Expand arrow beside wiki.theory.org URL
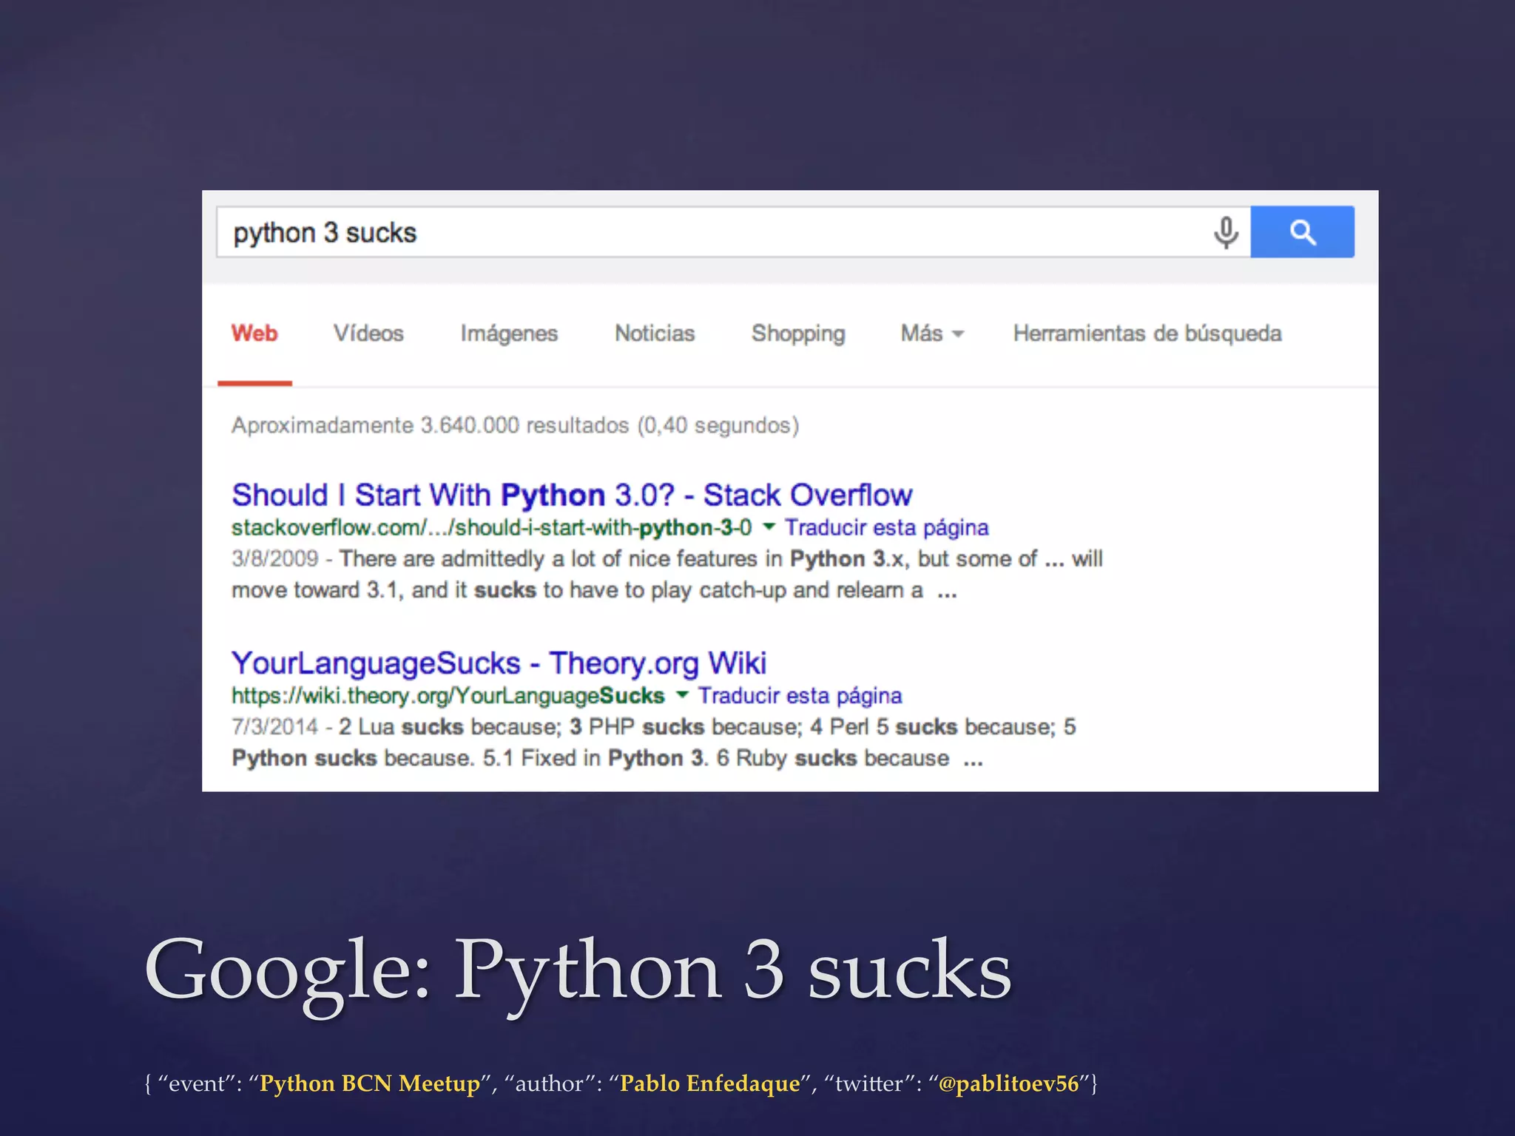Screen dimensions: 1515x1136 pyautogui.click(x=682, y=694)
